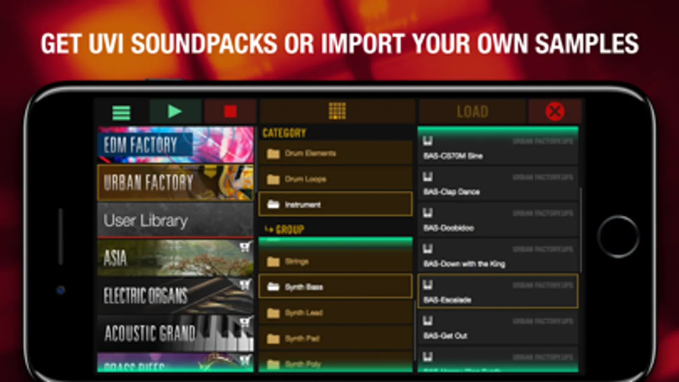Open the Synth Pad group folder
The width and height of the screenshot is (679, 382).
pyautogui.click(x=335, y=338)
